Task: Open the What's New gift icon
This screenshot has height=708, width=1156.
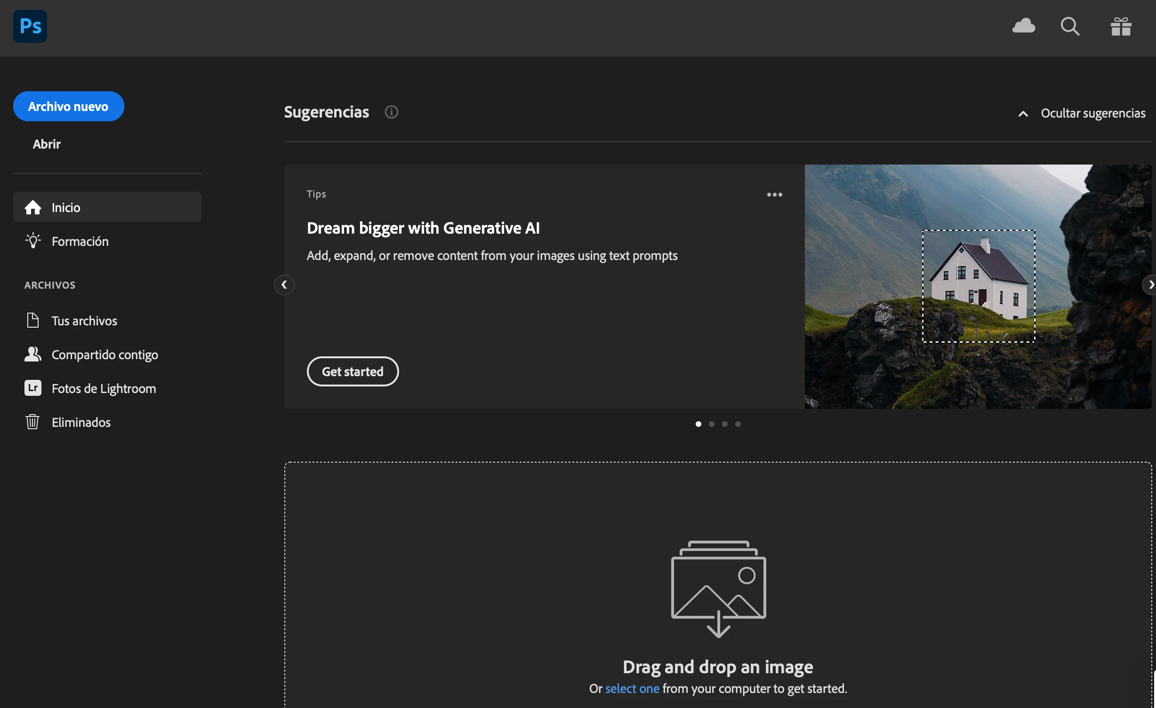Action: (1121, 26)
